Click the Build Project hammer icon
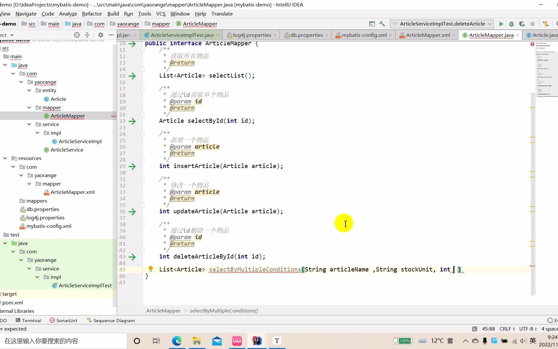The image size is (558, 349). pyautogui.click(x=383, y=24)
